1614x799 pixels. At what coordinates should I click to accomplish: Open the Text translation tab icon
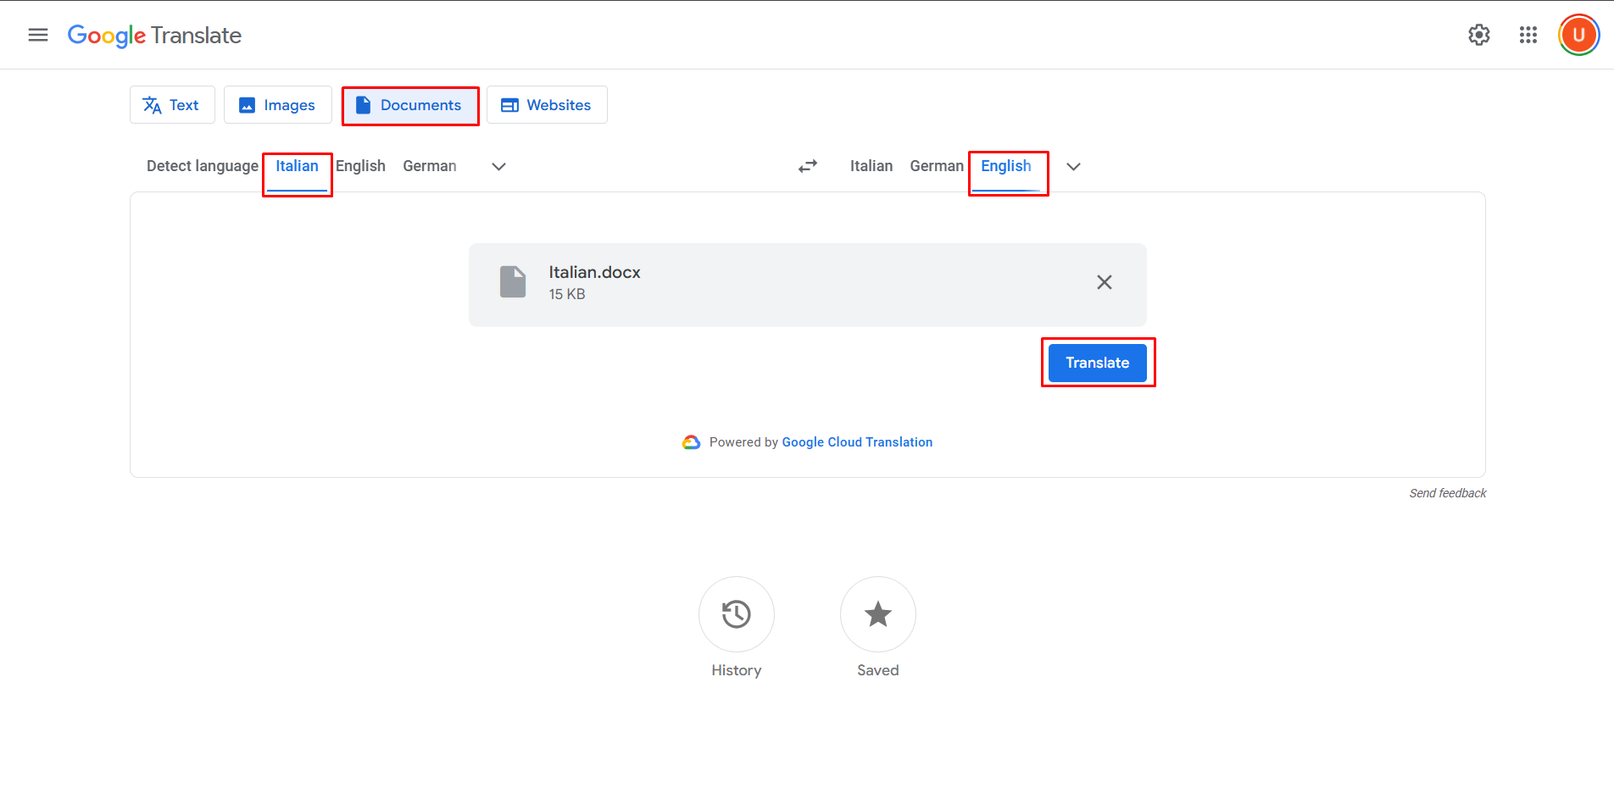(x=153, y=104)
